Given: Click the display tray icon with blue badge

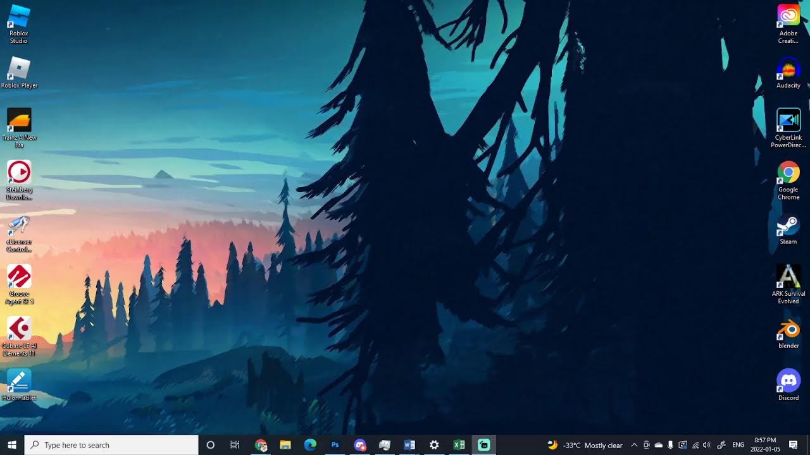Looking at the screenshot, I should click(x=682, y=445).
